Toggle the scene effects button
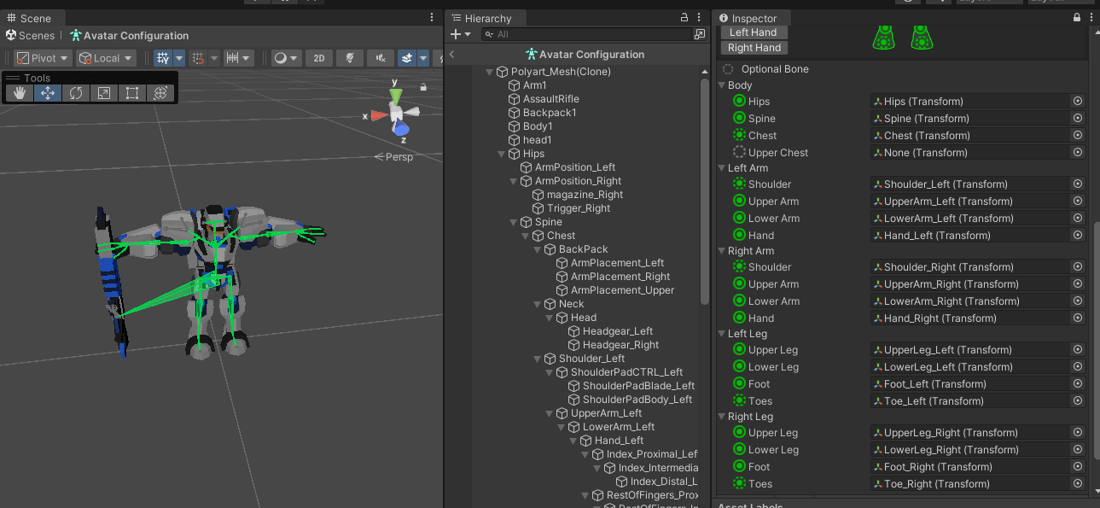 tap(407, 58)
